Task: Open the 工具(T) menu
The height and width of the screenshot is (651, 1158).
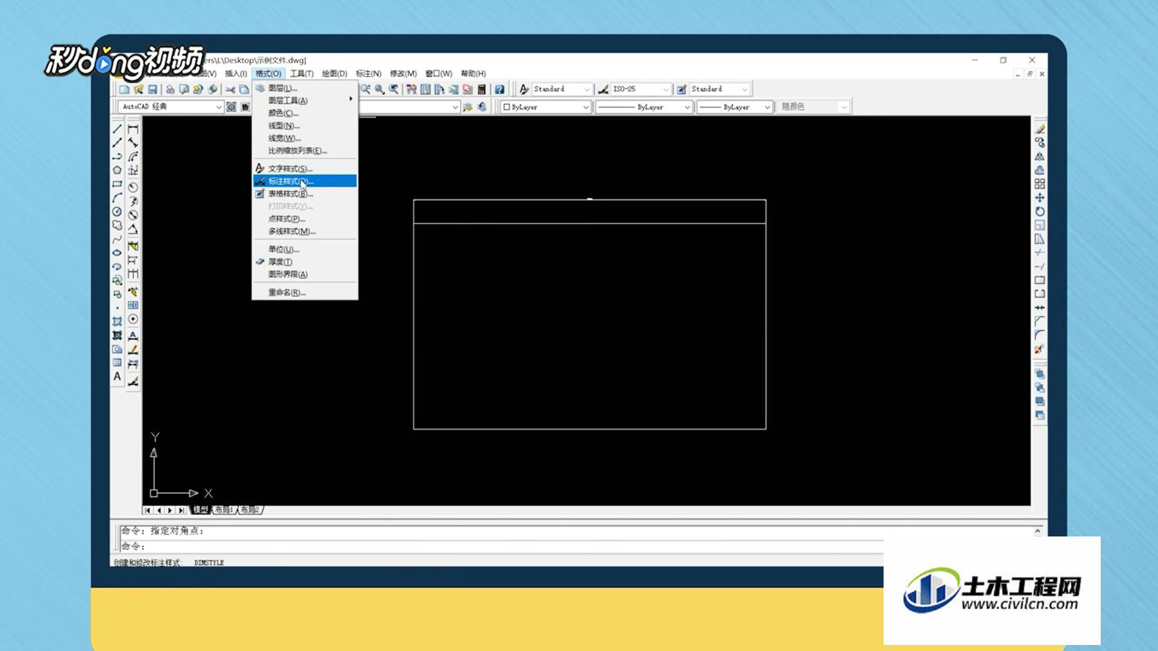Action: coord(302,74)
